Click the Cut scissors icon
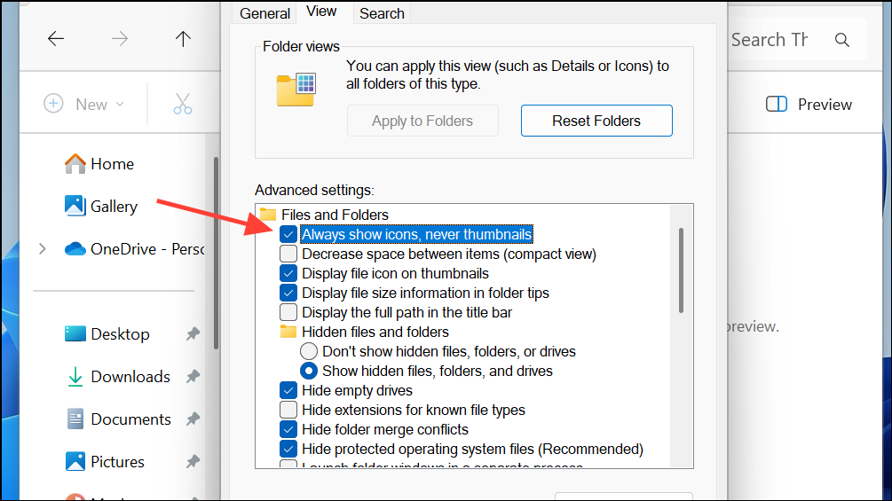Image resolution: width=892 pixels, height=501 pixels. 183,104
